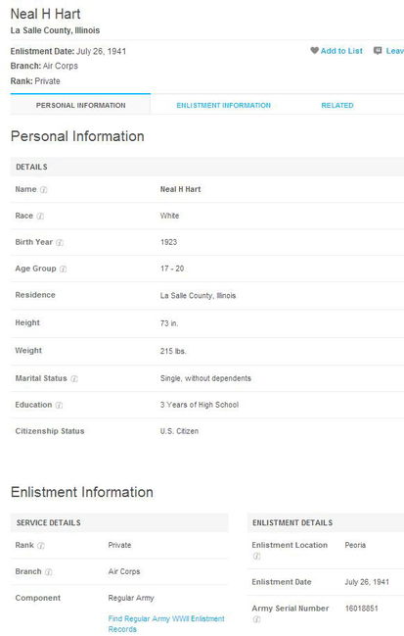This screenshot has height=636, width=404.
Task: Click the info icon next to Rank
Action: pyautogui.click(x=41, y=546)
